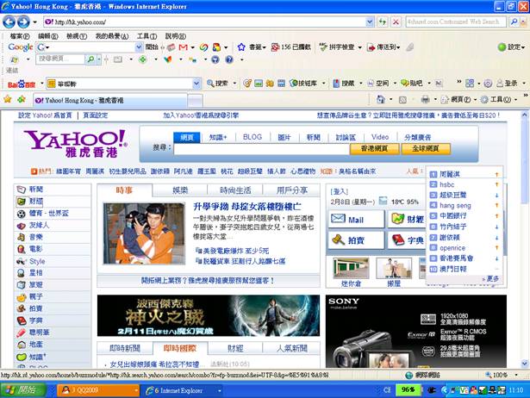Click the IE Home icon

381,99
